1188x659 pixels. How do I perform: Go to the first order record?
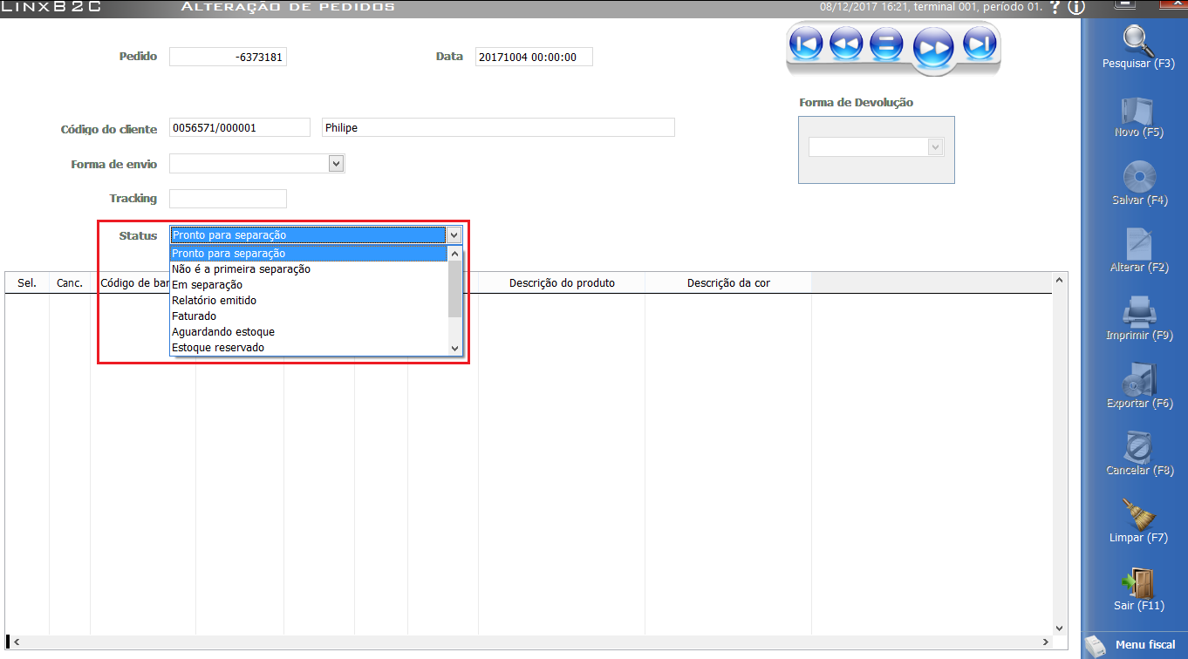(x=805, y=43)
